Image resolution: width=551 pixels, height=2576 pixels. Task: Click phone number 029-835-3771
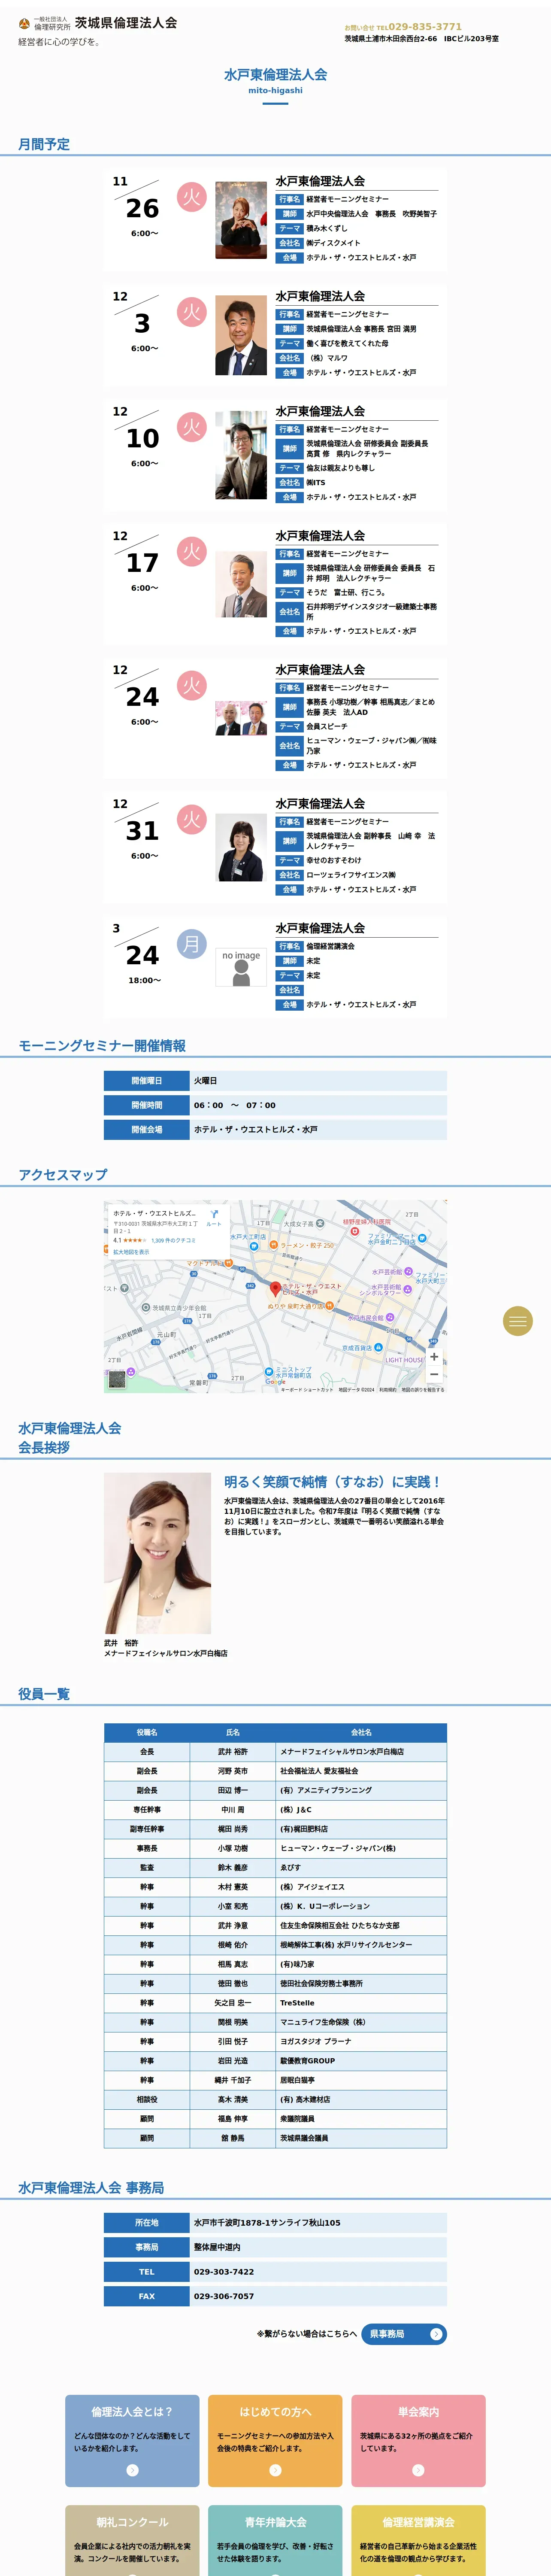coord(425,27)
